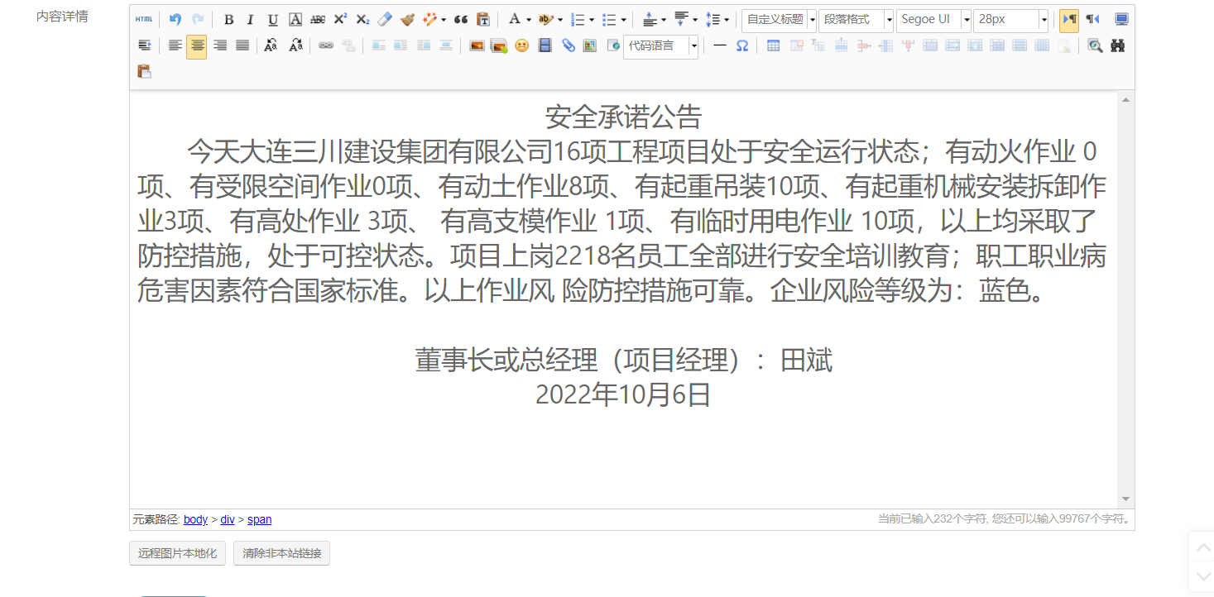Toggle center alignment
Image resolution: width=1214 pixels, height=597 pixels.
pos(197,45)
